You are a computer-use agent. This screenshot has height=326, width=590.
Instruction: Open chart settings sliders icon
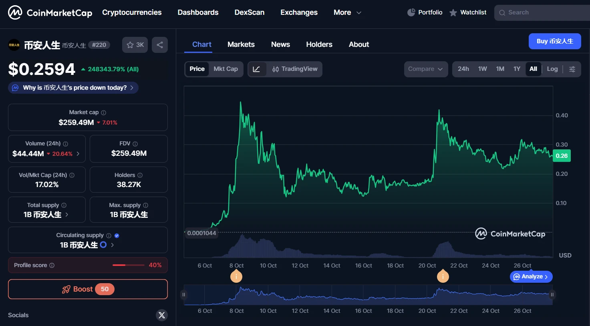(572, 69)
